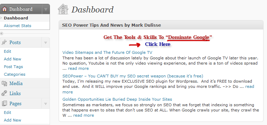This screenshot has height=125, width=267.
Task: Open Post Tags
Action: point(13,67)
